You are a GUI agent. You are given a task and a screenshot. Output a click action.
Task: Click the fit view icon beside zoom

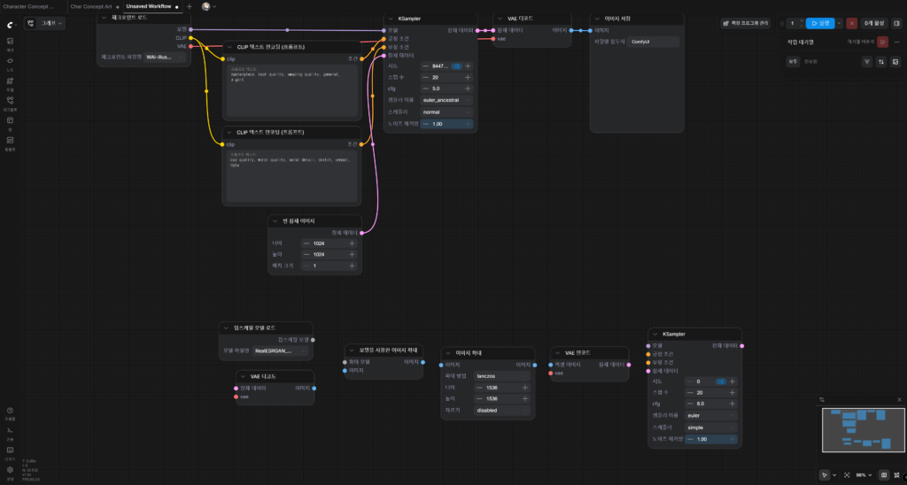click(847, 475)
